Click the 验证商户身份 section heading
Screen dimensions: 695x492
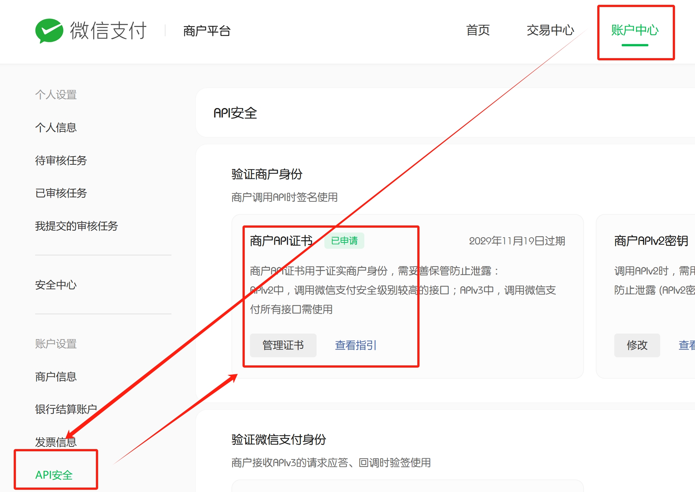(267, 174)
